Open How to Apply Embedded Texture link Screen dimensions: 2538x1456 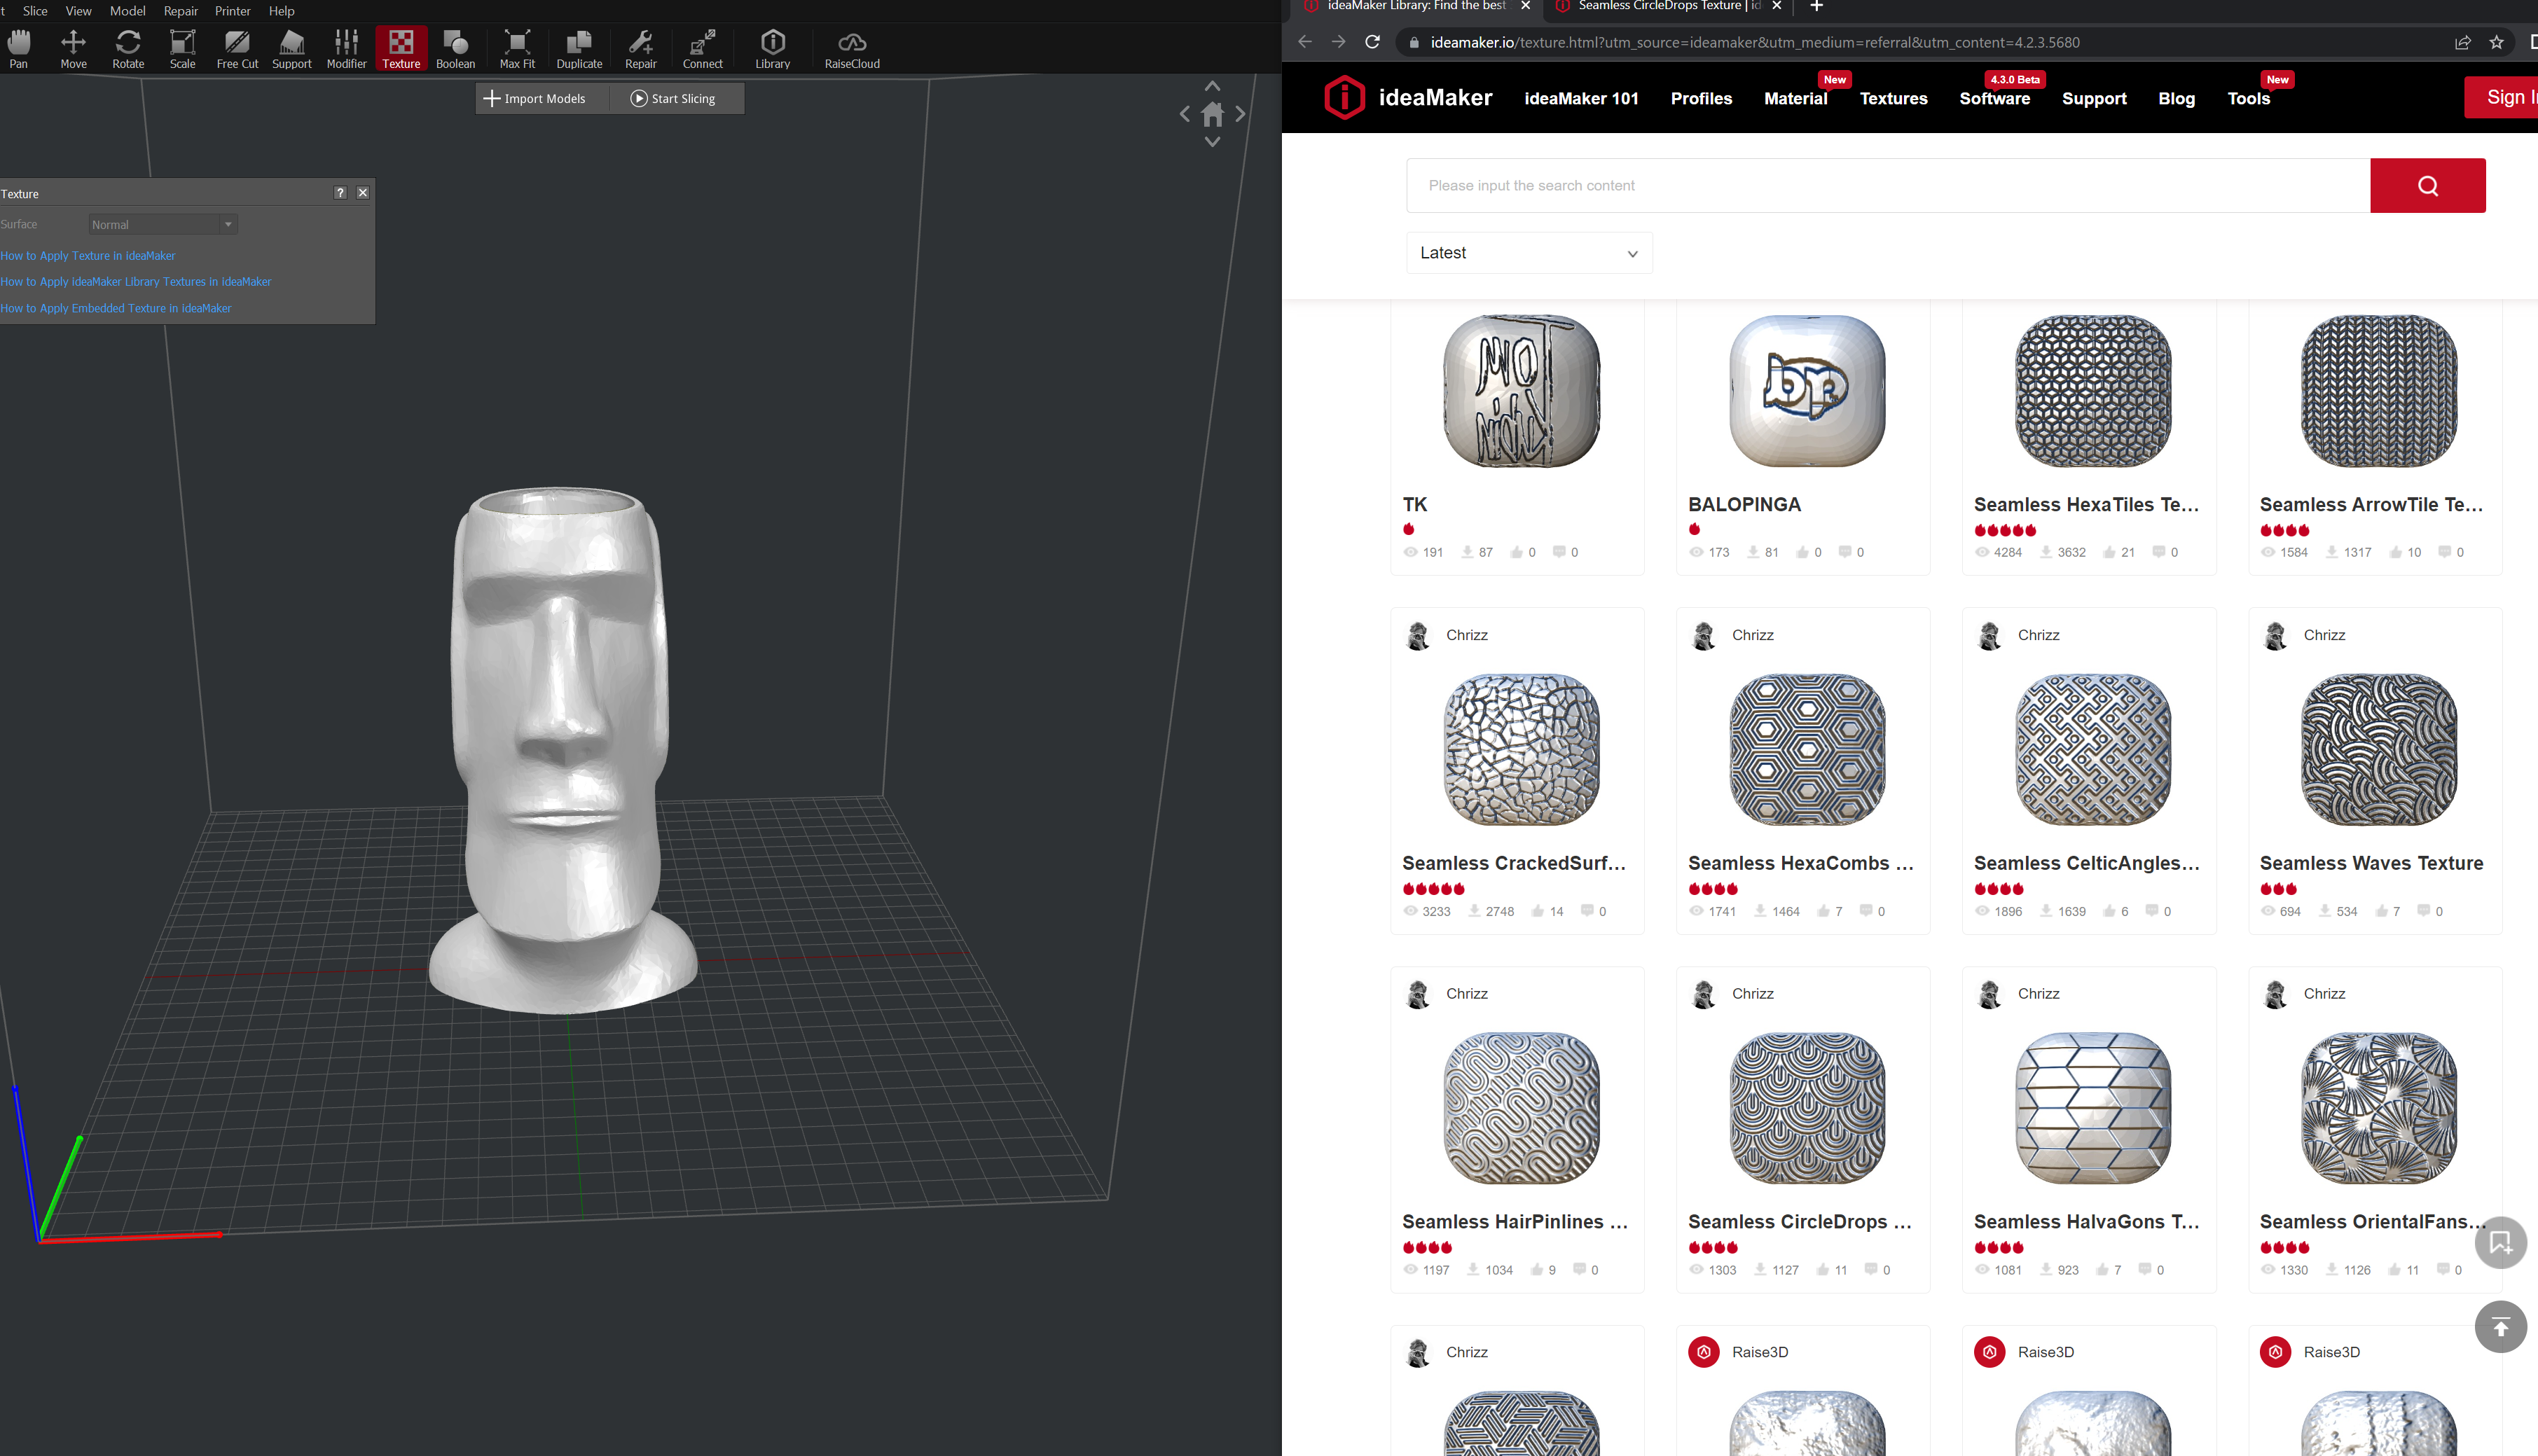click(x=116, y=308)
